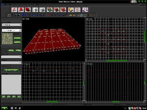Click the smaller grid size icon
The image size is (147, 110).
[15, 15]
